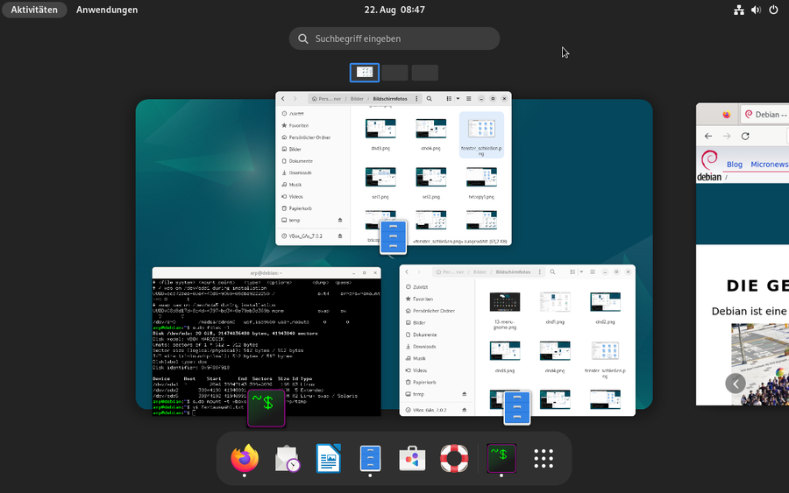Image resolution: width=789 pixels, height=493 pixels.
Task: Eject the temp volume in top Files window
Action: pyautogui.click(x=340, y=220)
